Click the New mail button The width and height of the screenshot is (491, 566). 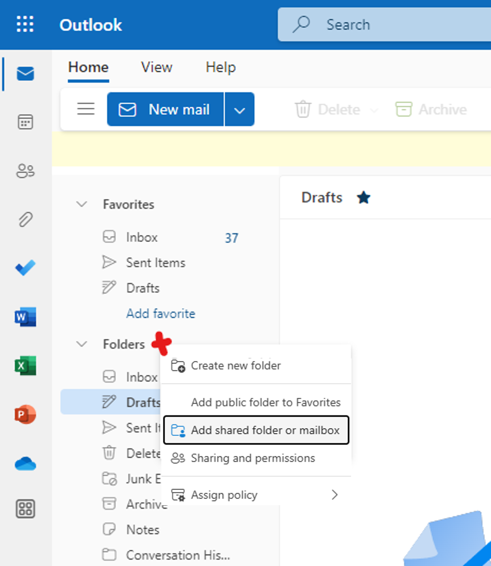pos(165,109)
